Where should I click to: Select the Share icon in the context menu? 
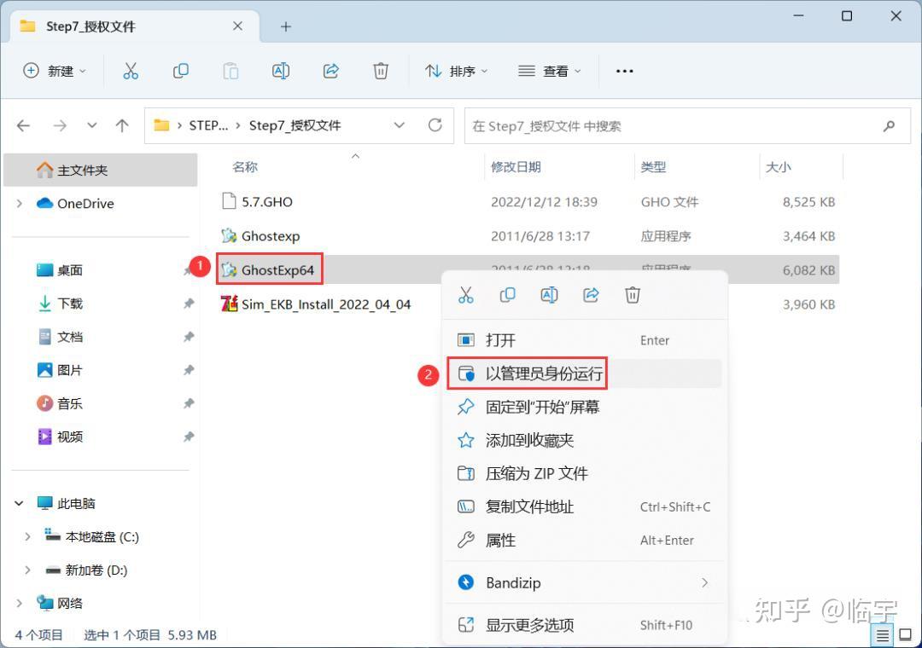click(590, 294)
